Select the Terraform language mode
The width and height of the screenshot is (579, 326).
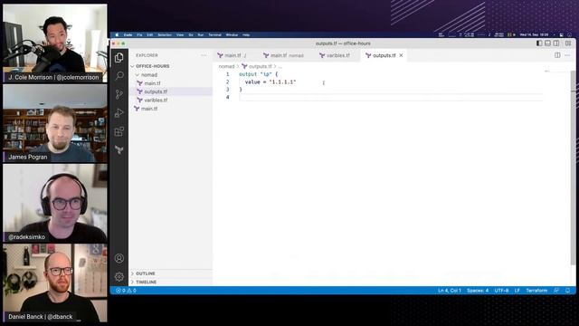point(536,291)
